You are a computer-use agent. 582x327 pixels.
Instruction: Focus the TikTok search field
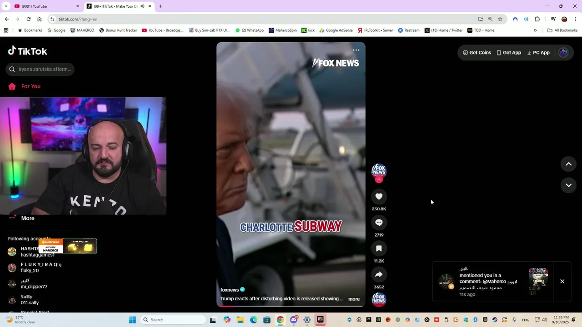point(40,69)
